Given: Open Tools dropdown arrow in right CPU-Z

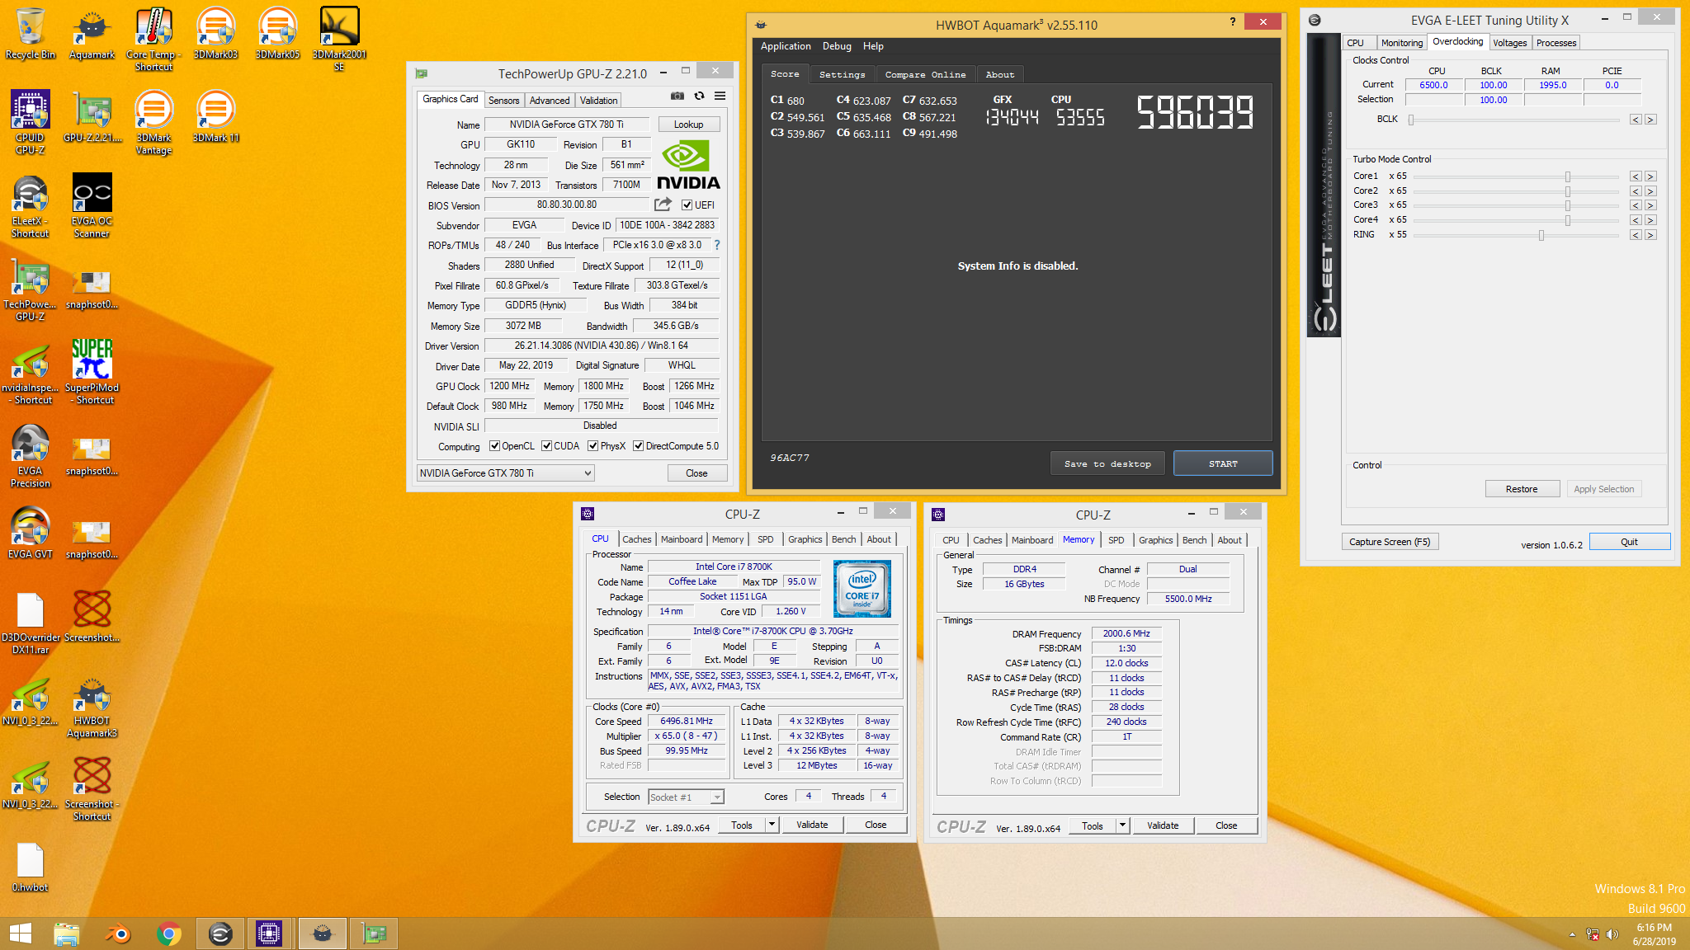Looking at the screenshot, I should coord(1123,825).
